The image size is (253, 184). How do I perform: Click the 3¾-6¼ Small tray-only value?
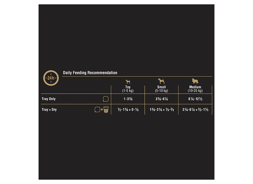[x=162, y=99]
